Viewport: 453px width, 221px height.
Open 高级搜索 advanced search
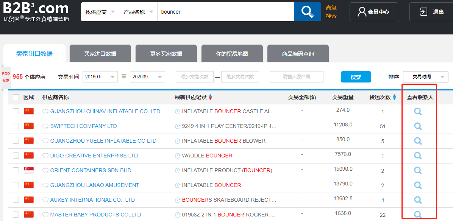(331, 12)
